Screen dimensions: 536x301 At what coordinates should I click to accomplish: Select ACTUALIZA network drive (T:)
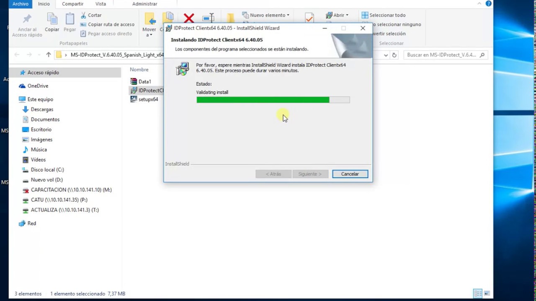(x=64, y=209)
